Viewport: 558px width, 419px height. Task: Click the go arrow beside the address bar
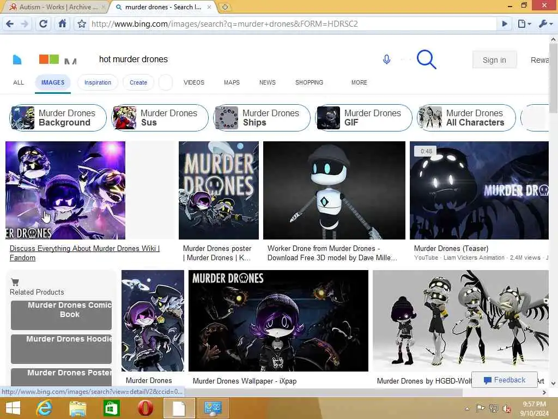[x=504, y=24]
